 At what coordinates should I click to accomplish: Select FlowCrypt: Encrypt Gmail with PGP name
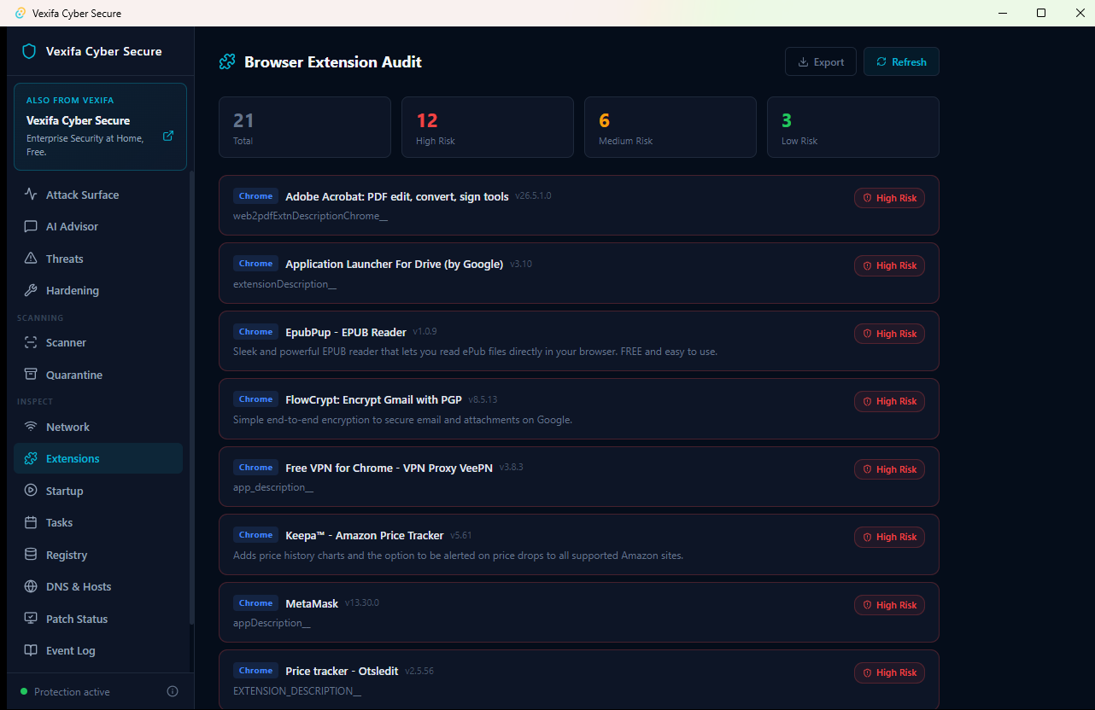pyautogui.click(x=373, y=399)
